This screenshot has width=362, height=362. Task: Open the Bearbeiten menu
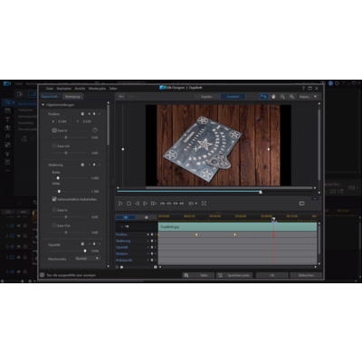[64, 89]
